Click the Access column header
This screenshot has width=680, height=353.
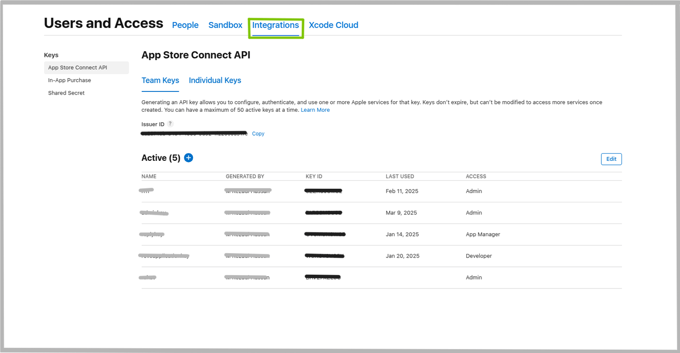476,176
